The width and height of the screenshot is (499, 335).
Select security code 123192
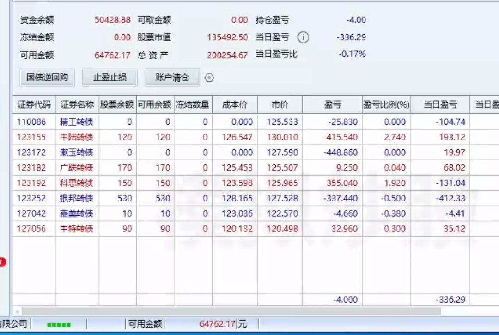[x=31, y=183]
